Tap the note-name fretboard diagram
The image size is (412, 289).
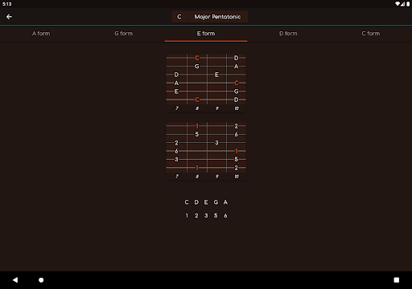(x=206, y=83)
